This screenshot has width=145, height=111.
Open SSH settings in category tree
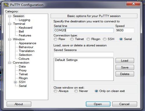tap(22, 82)
